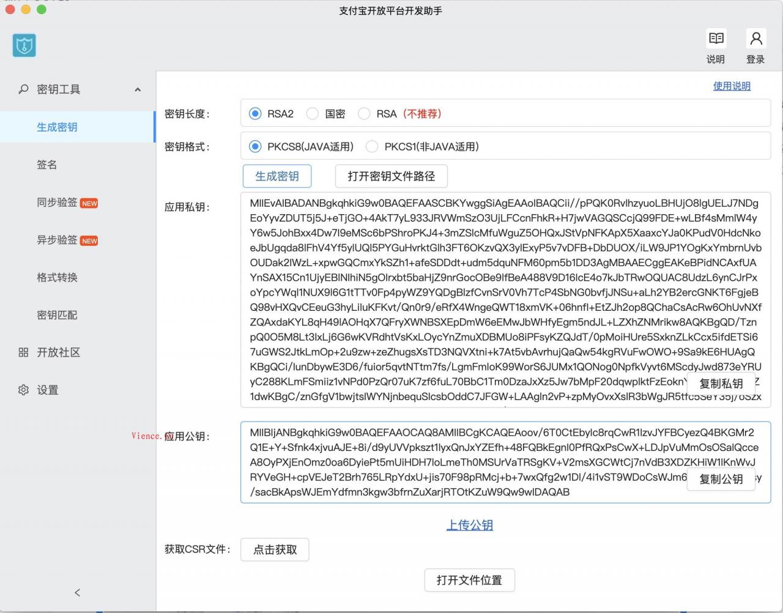This screenshot has height=613, width=783.
Task: Open the 说明 documentation icon
Action: [x=716, y=45]
